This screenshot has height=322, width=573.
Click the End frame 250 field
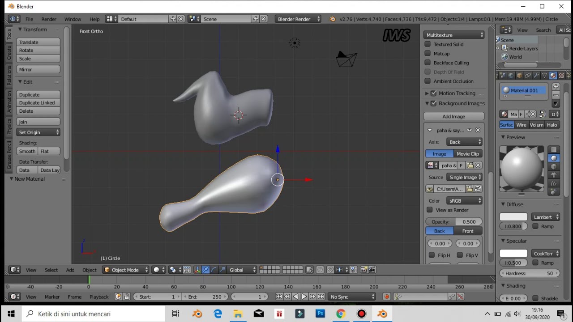point(205,297)
